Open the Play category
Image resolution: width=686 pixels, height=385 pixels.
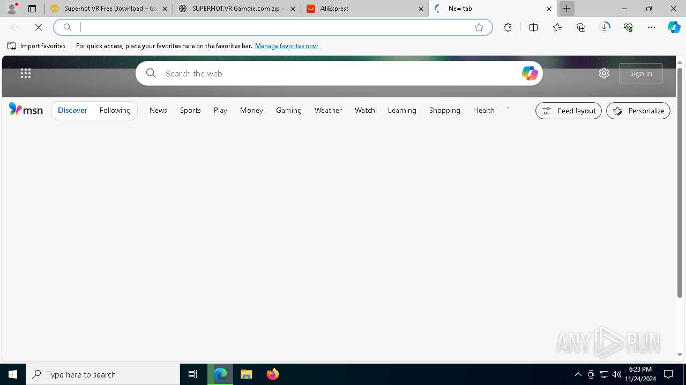pos(220,110)
